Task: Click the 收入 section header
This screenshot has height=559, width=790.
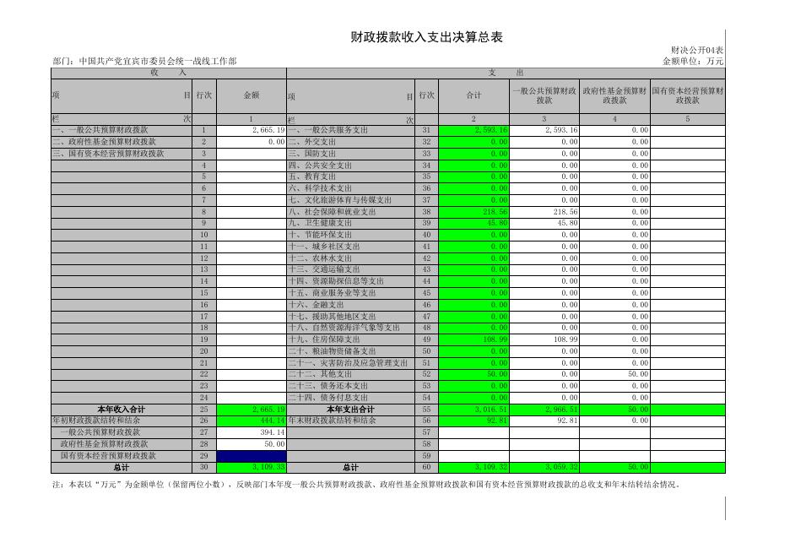Action: coord(169,73)
